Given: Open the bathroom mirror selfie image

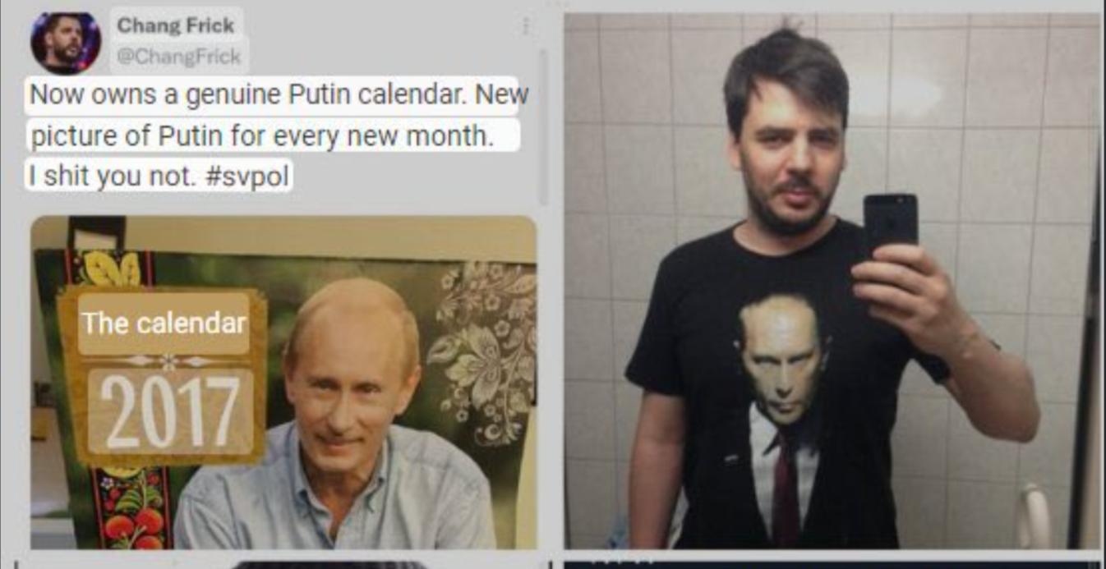Looking at the screenshot, I should click(x=832, y=281).
